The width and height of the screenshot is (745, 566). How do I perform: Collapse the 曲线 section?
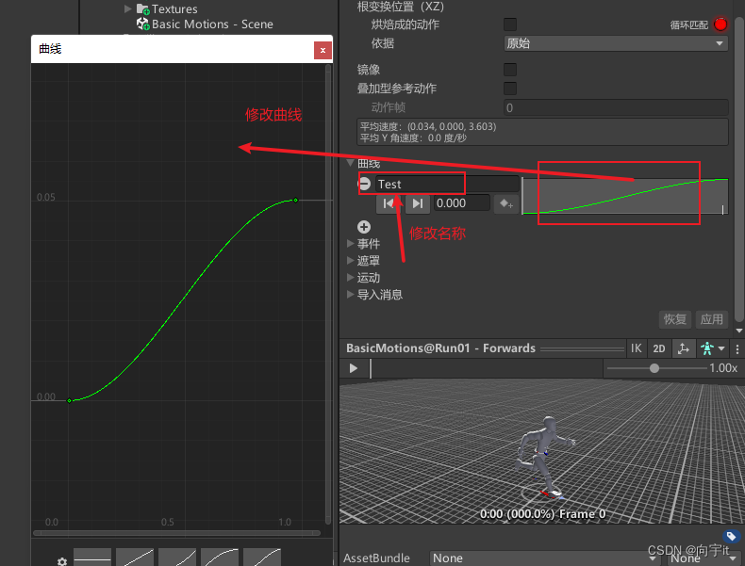pyautogui.click(x=350, y=163)
